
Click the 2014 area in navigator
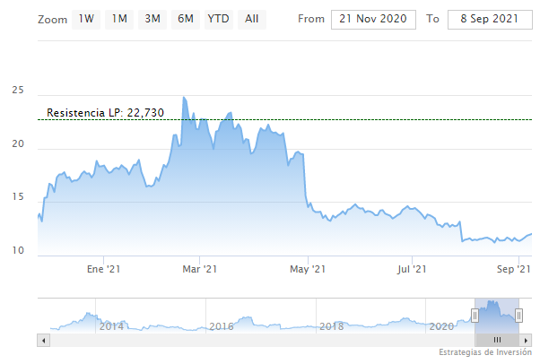[x=111, y=325]
